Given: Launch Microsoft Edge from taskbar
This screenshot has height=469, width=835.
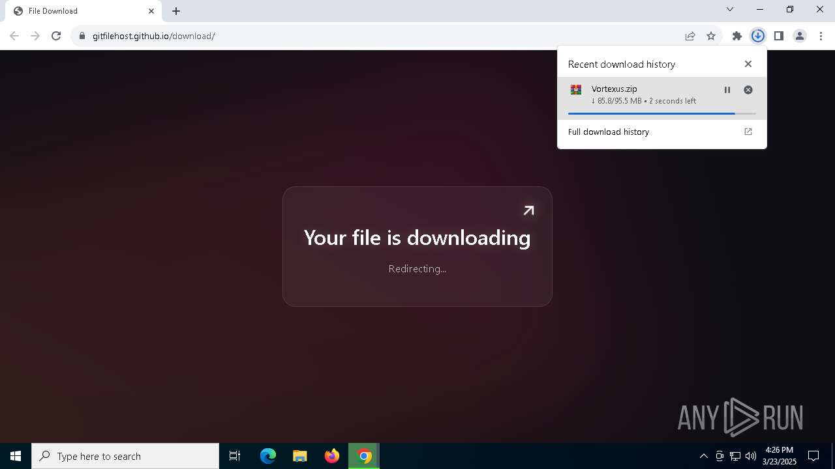Looking at the screenshot, I should 268,456.
